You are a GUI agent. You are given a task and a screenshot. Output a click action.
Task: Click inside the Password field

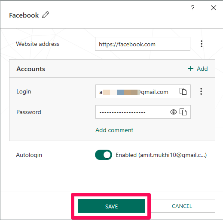(143, 112)
